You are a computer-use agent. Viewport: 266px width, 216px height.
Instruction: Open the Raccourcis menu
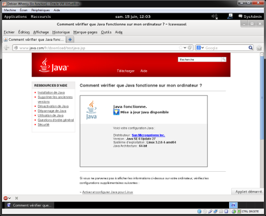pos(41,17)
